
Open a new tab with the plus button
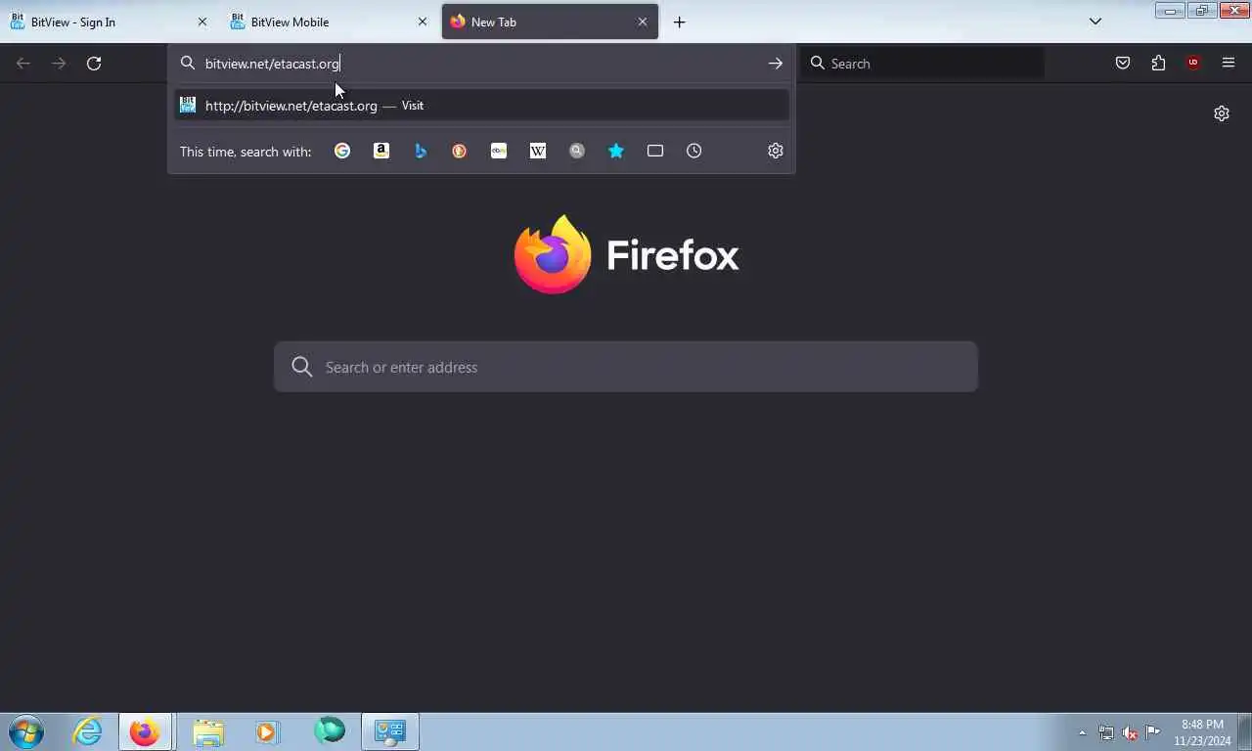(x=679, y=22)
